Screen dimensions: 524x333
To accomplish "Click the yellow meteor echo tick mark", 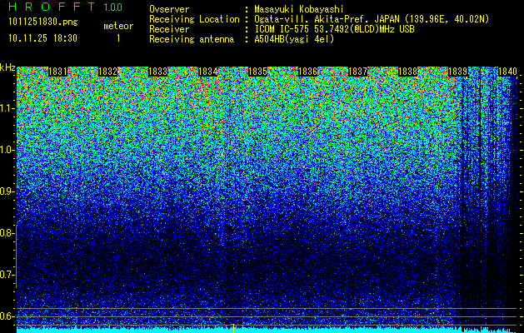I will [233, 328].
